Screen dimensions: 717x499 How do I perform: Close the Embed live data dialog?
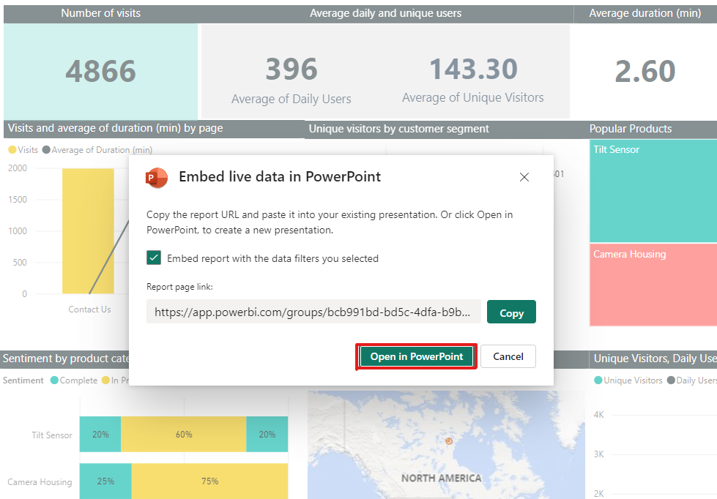coord(524,177)
